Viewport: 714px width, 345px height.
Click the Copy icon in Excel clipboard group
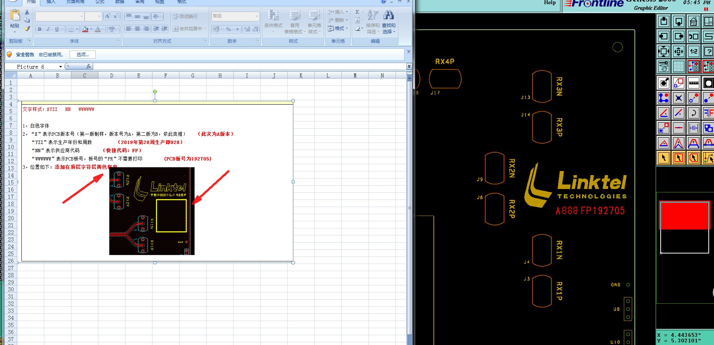point(27,20)
